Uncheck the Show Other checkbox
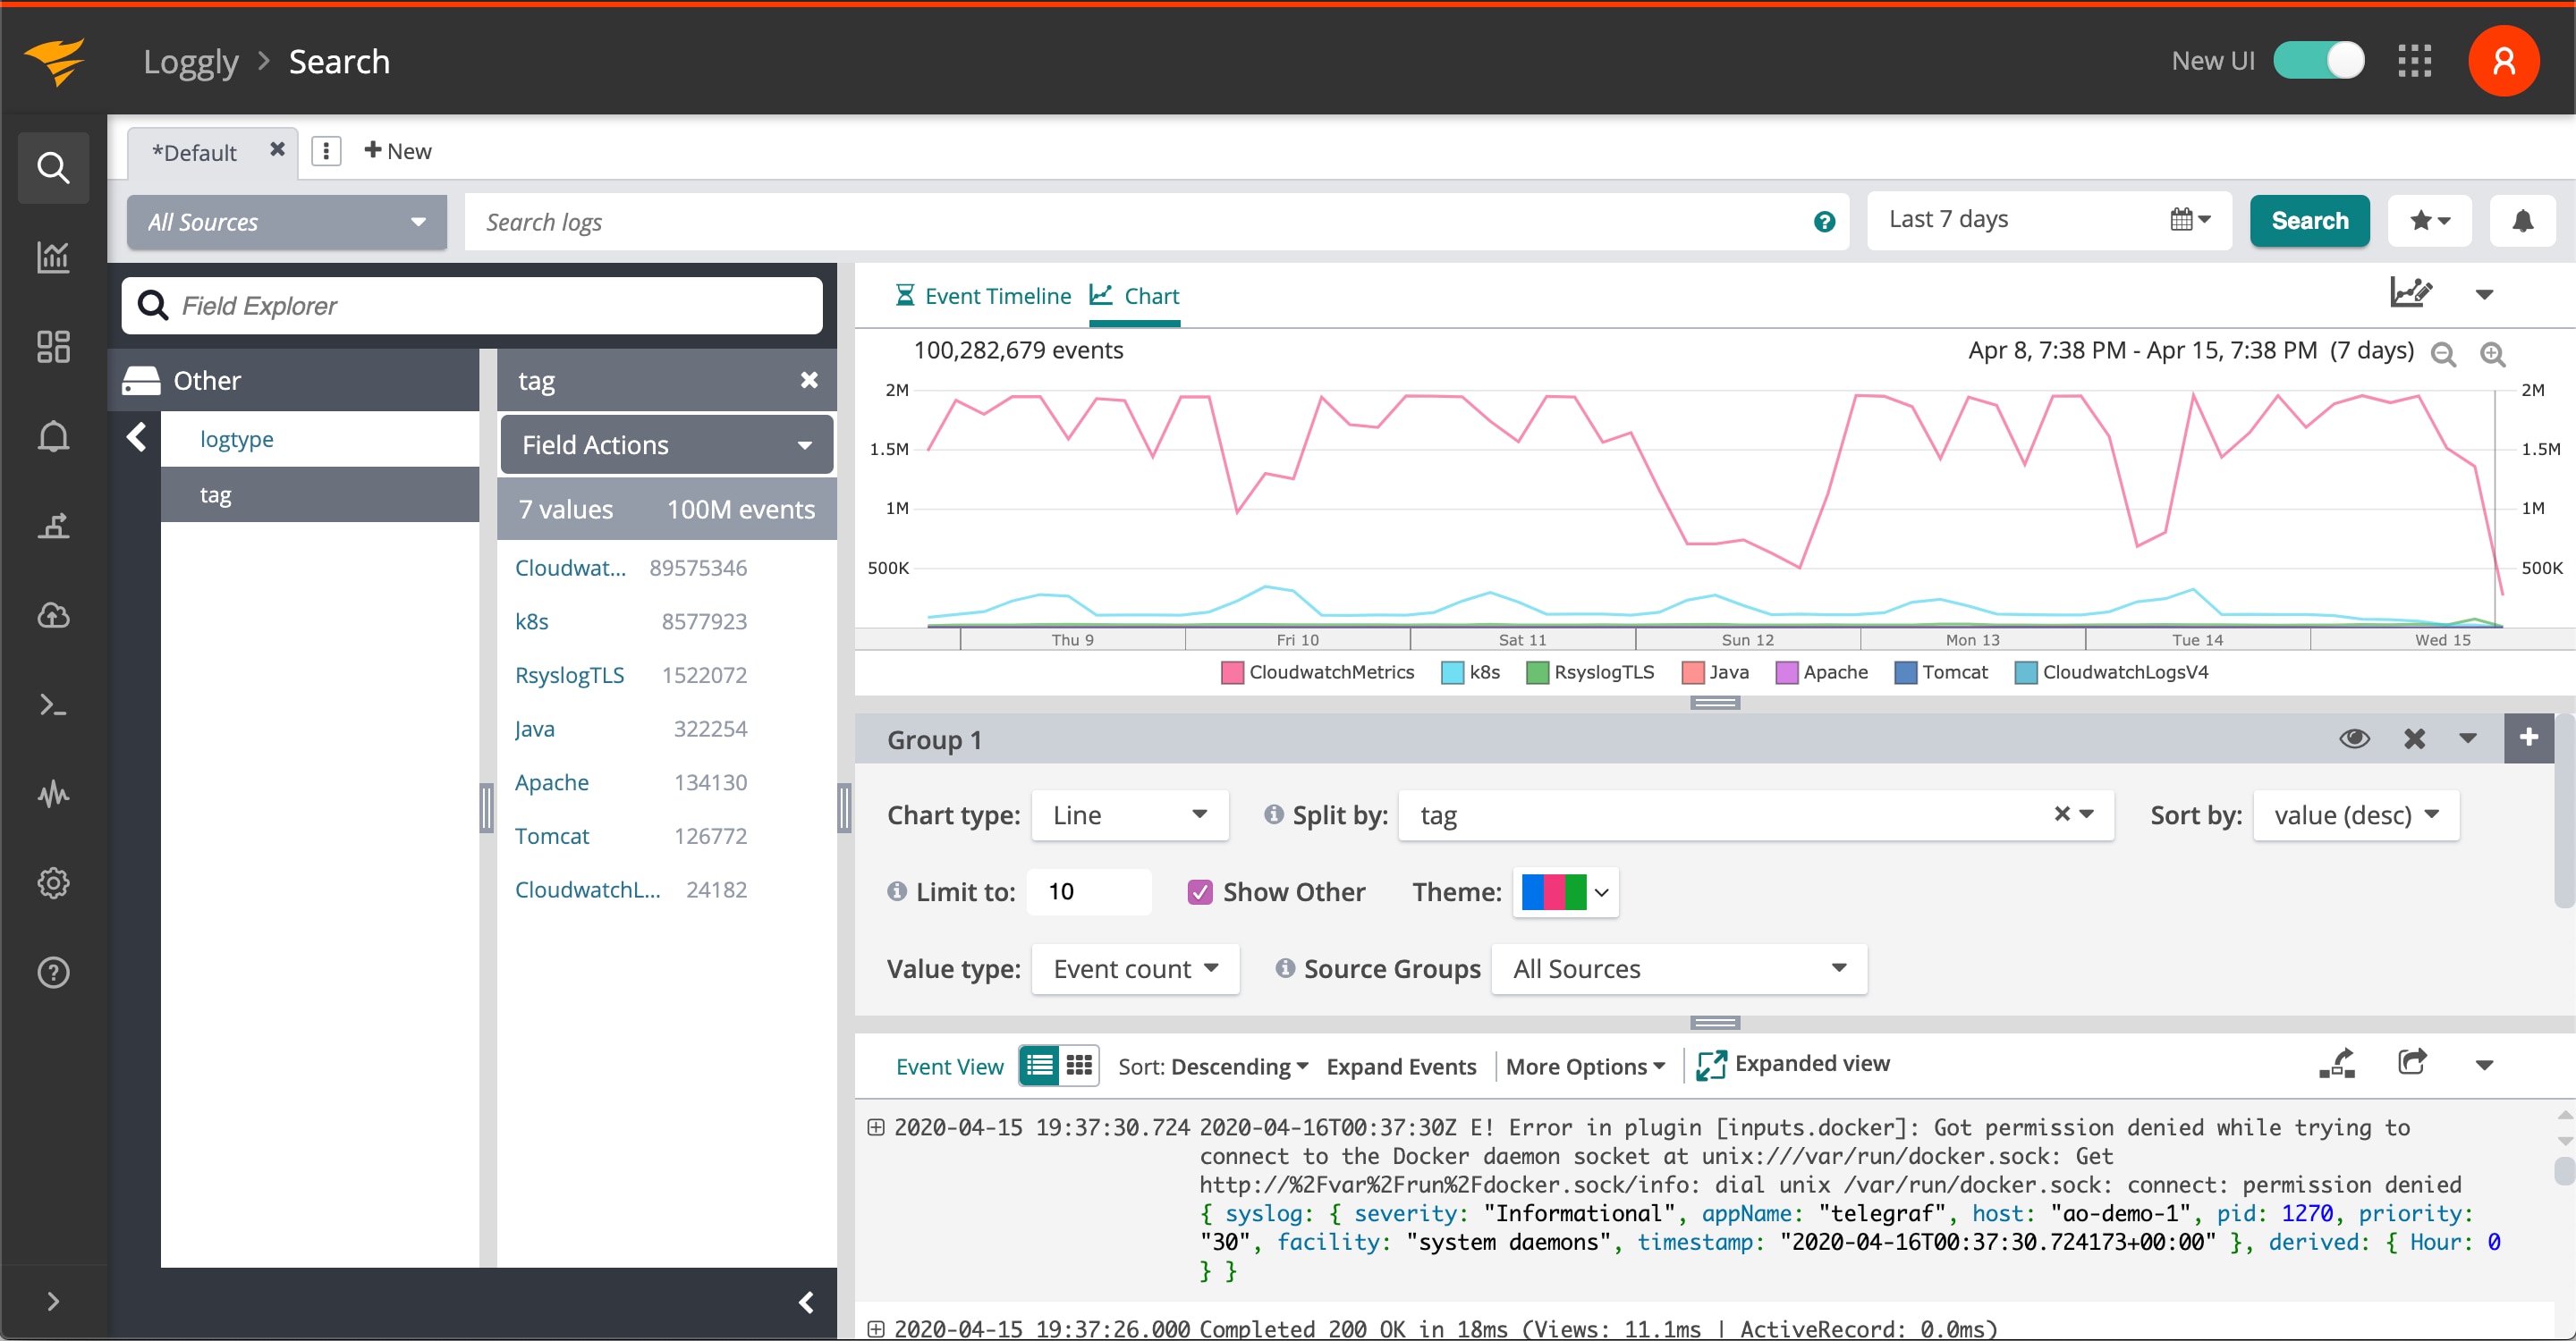The image size is (2576, 1341). [1200, 891]
